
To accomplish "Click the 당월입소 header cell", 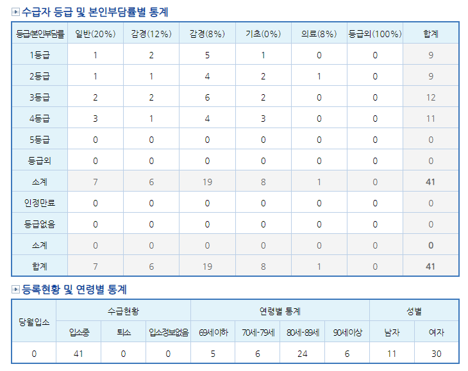I will [x=34, y=322].
